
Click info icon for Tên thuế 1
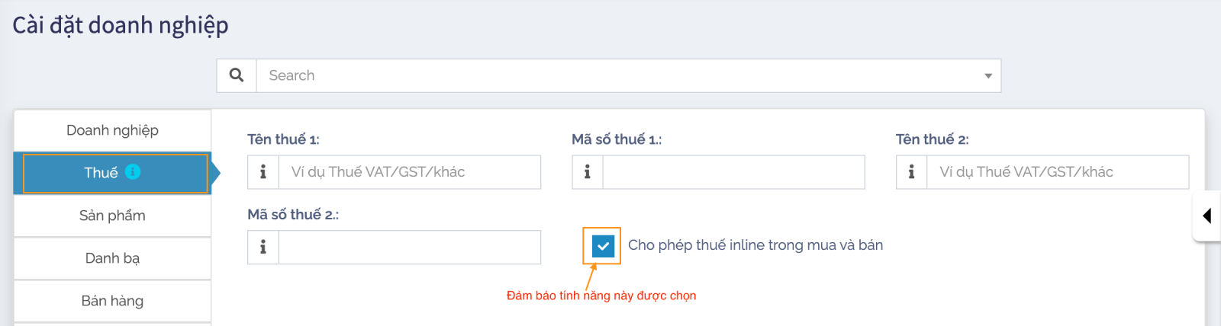(x=263, y=172)
